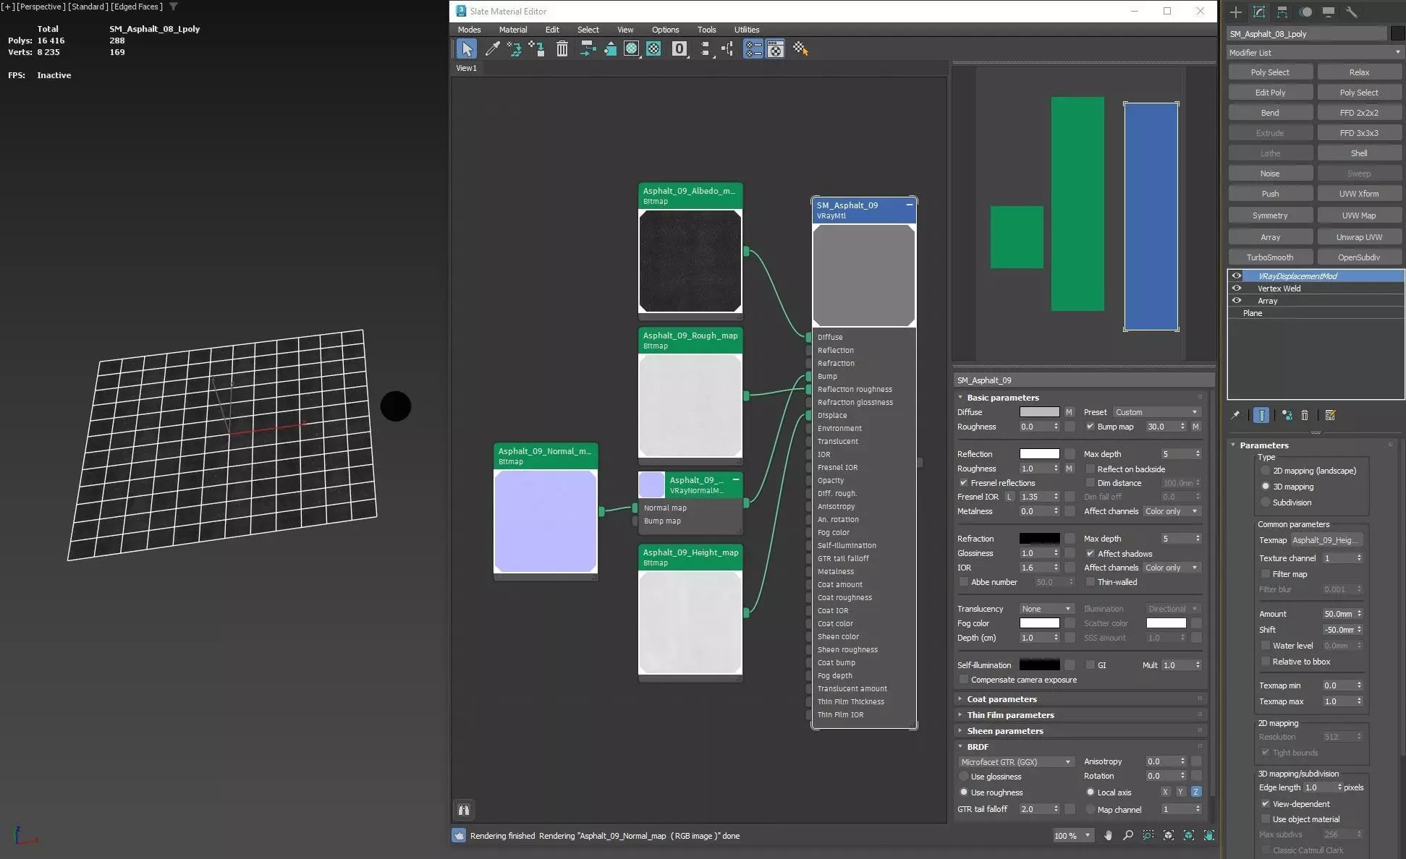Toggle show shaded material in viewport icon
Screen dimensions: 1406x859
[631, 48]
